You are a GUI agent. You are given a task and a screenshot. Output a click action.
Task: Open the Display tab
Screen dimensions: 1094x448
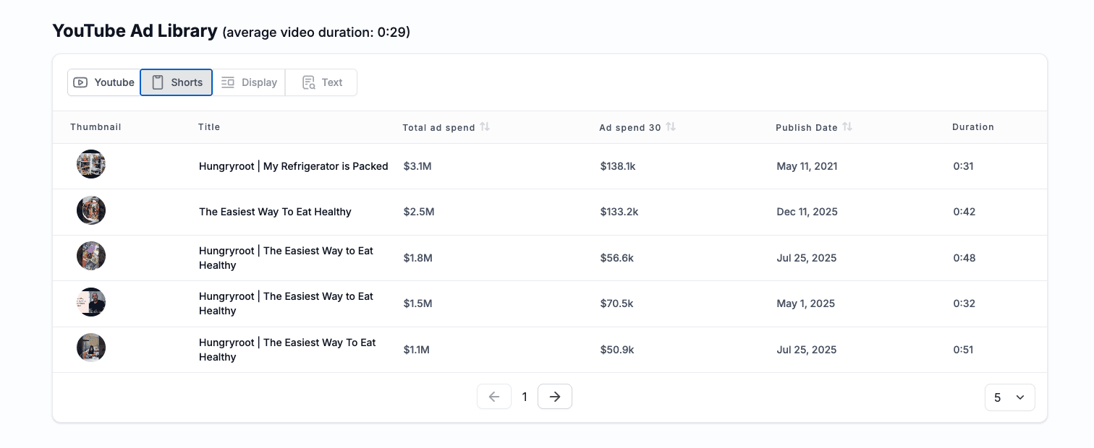(249, 82)
